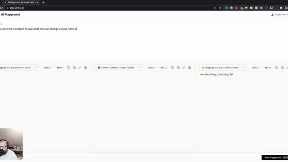Reload the page
The width and height of the screenshot is (288, 162).
click(1, 8)
